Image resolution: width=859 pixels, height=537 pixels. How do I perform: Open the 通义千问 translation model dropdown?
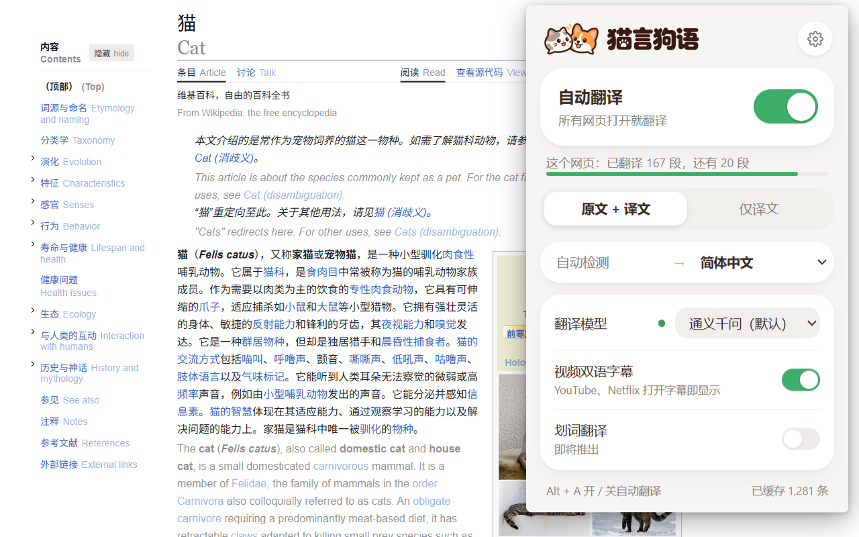point(747,324)
